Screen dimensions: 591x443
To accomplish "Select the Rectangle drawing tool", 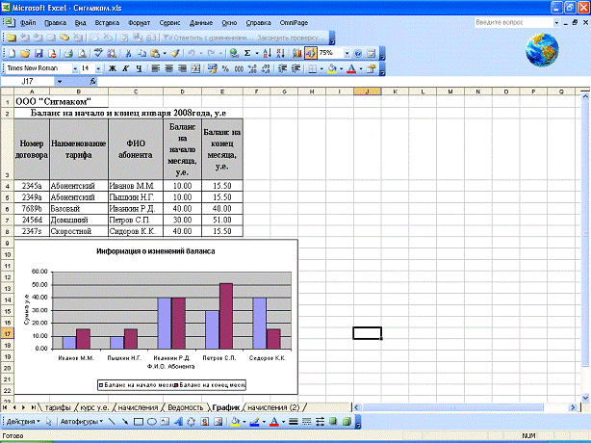I will 138,422.
